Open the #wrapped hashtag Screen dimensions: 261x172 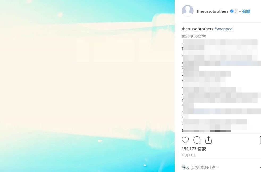tap(223, 29)
